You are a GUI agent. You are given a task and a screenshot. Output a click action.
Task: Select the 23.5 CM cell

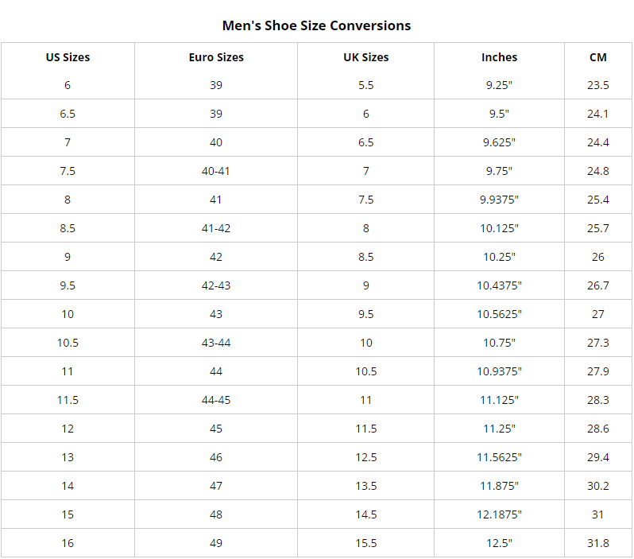(598, 85)
